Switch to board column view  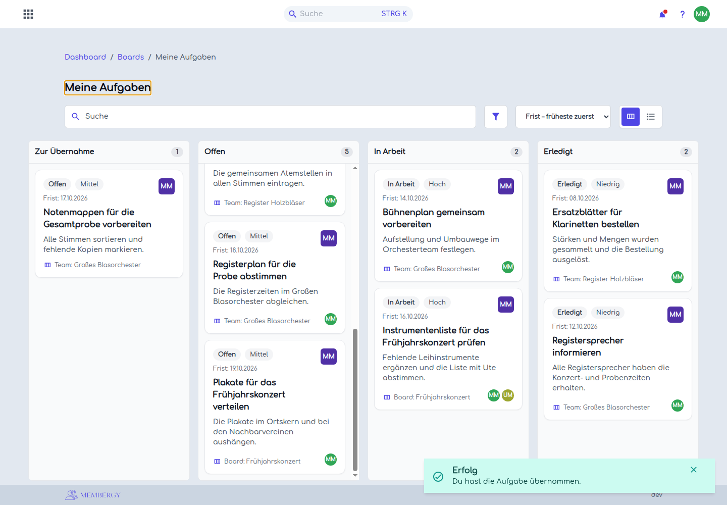pyautogui.click(x=631, y=117)
